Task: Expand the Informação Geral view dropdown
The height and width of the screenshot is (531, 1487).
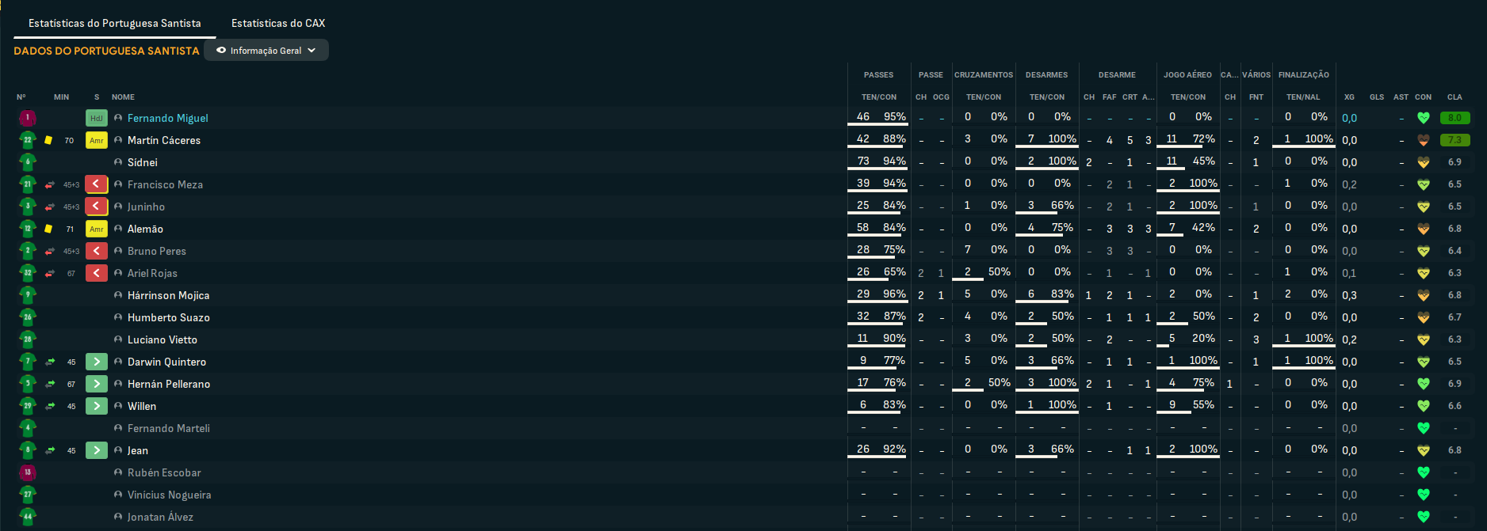Action: [266, 51]
